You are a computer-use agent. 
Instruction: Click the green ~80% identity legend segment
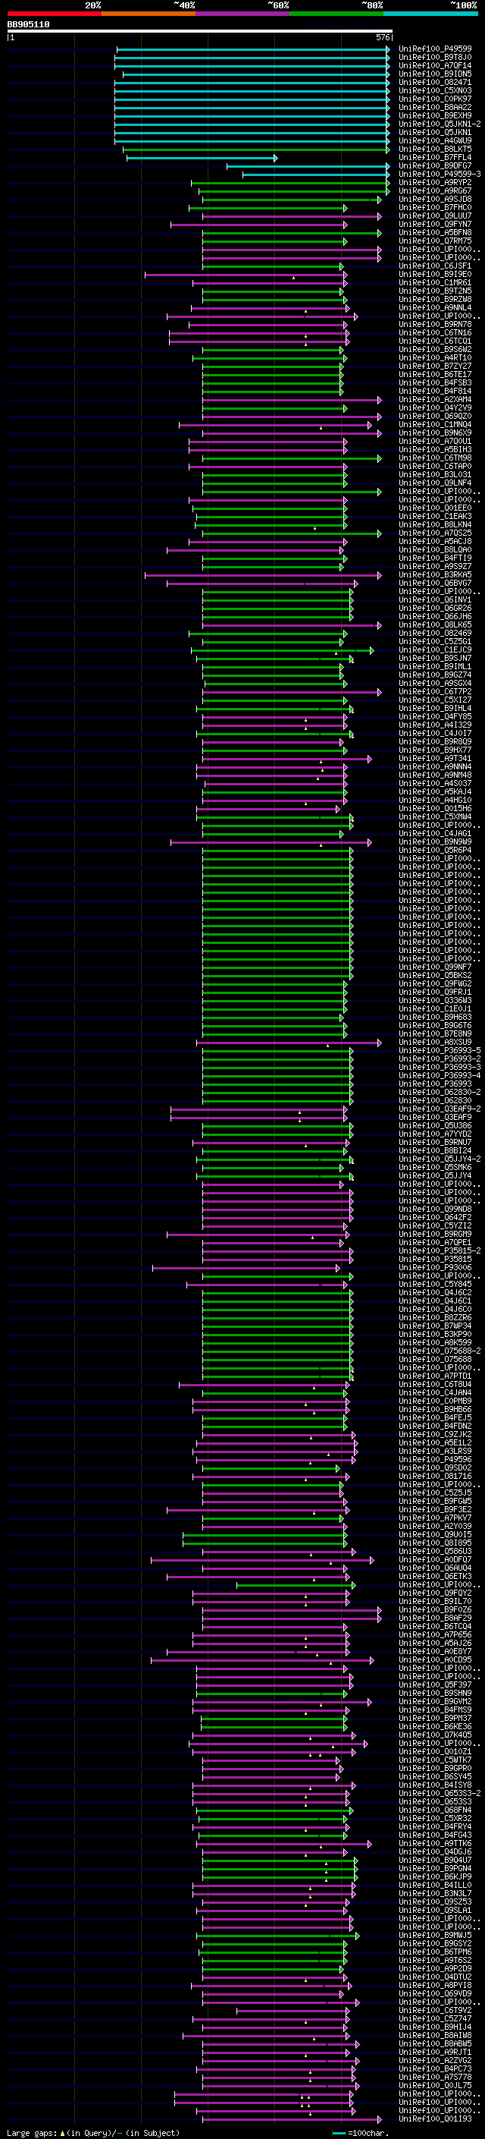pyautogui.click(x=336, y=14)
